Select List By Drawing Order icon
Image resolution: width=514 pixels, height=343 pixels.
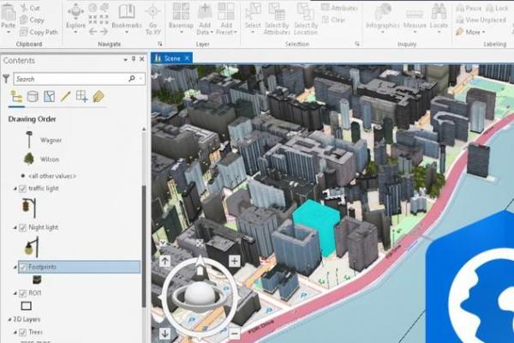16,96
